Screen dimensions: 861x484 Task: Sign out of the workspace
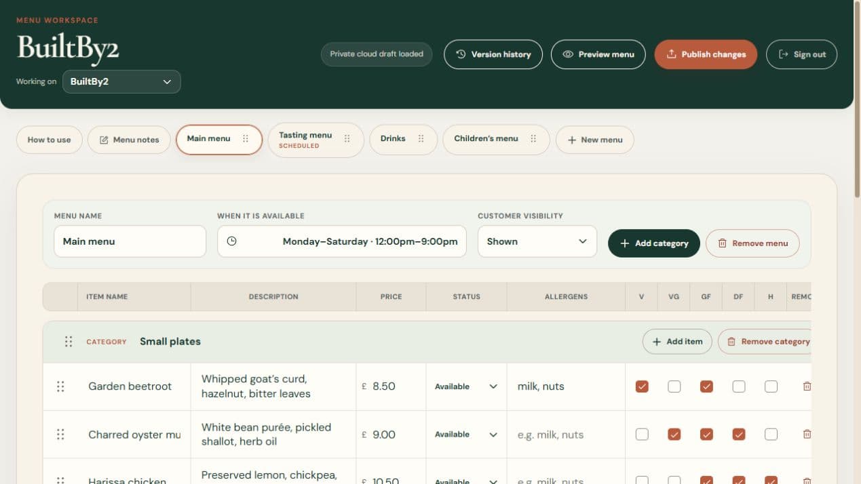click(801, 54)
